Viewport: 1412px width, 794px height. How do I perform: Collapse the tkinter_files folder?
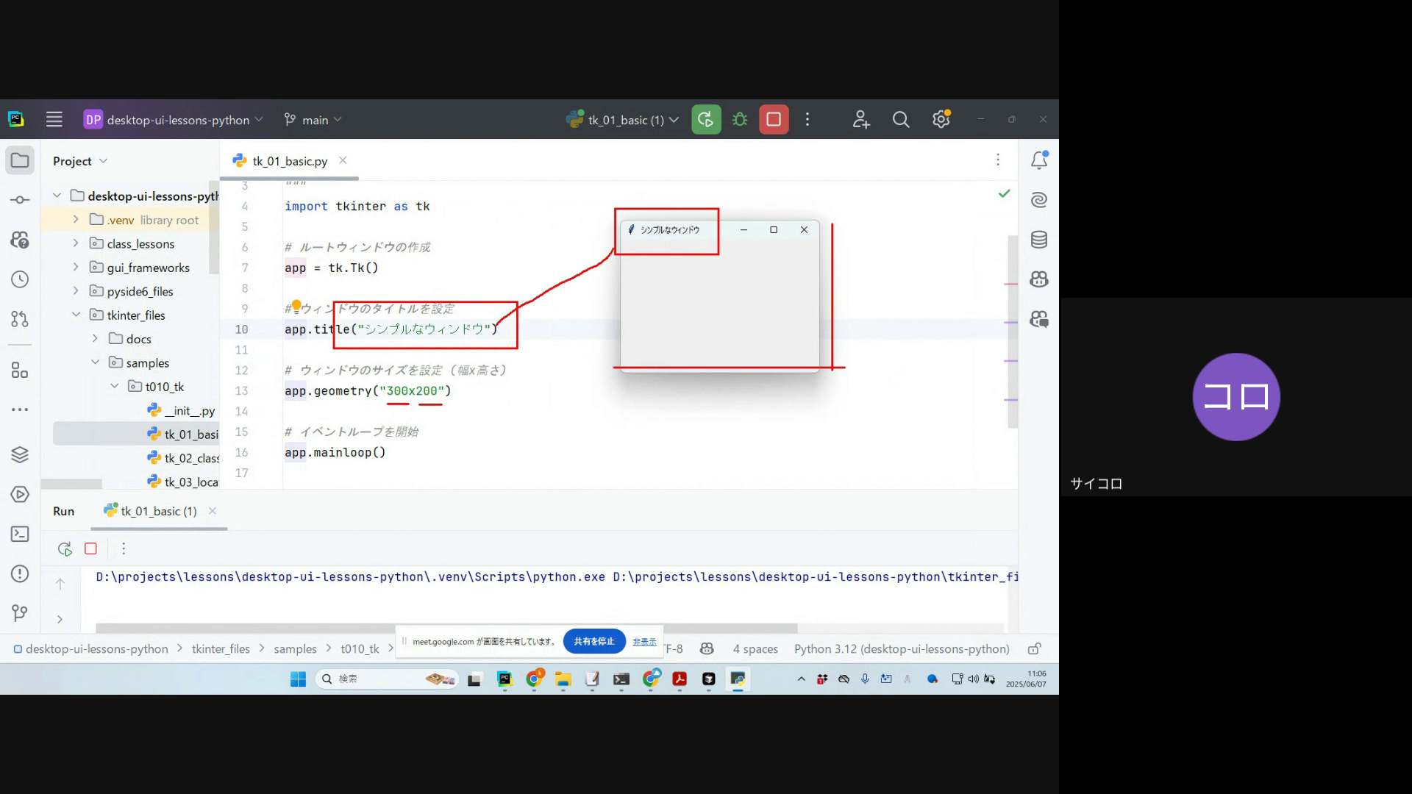76,315
